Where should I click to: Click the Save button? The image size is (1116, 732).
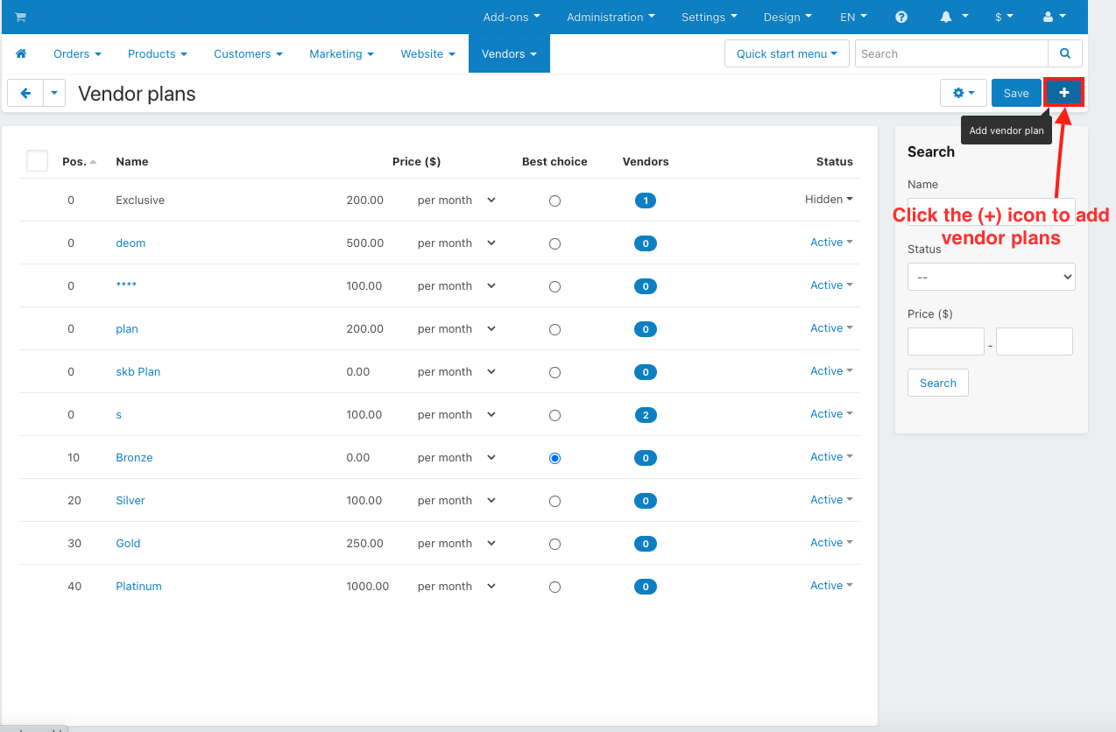[1016, 93]
